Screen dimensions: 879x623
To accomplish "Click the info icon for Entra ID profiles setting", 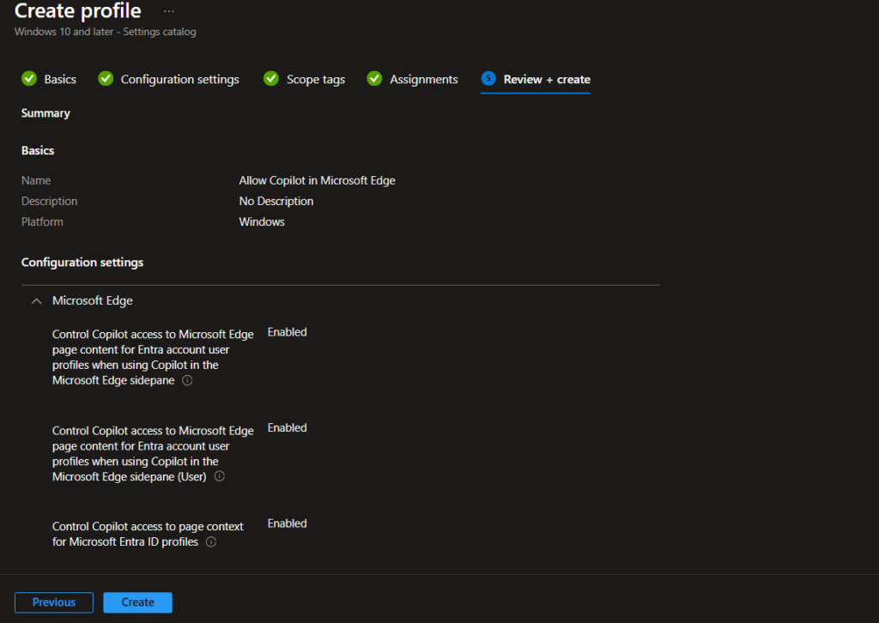I will 210,541.
